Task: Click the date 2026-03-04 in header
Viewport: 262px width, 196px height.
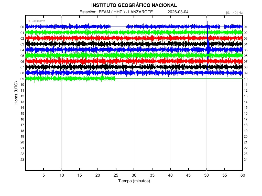Action: click(x=178, y=12)
